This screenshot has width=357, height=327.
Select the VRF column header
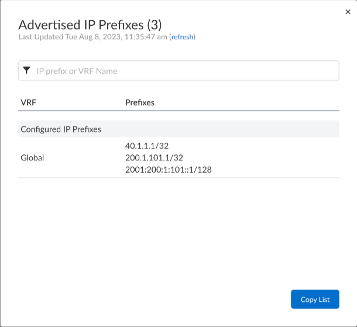click(29, 102)
